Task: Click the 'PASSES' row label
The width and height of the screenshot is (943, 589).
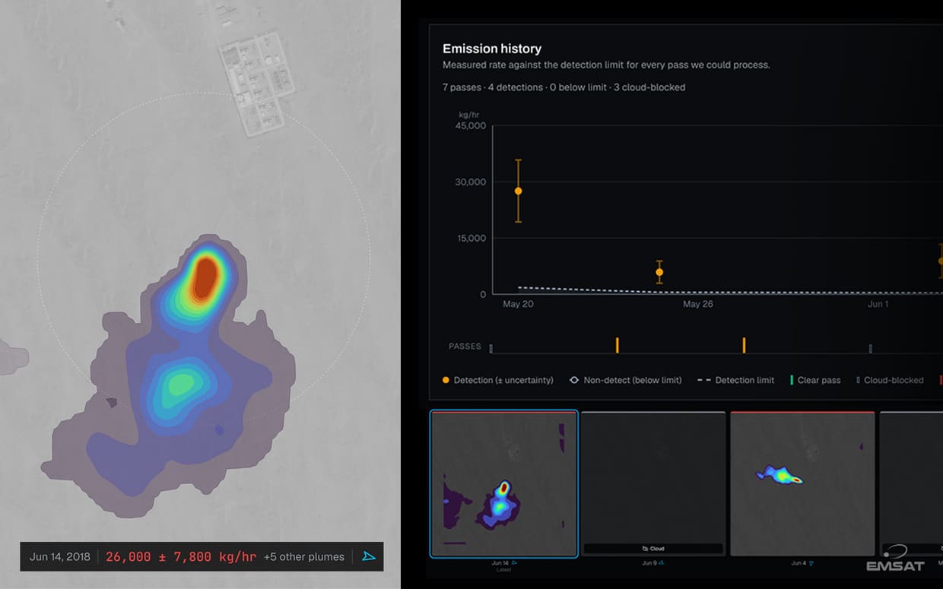Action: (465, 347)
